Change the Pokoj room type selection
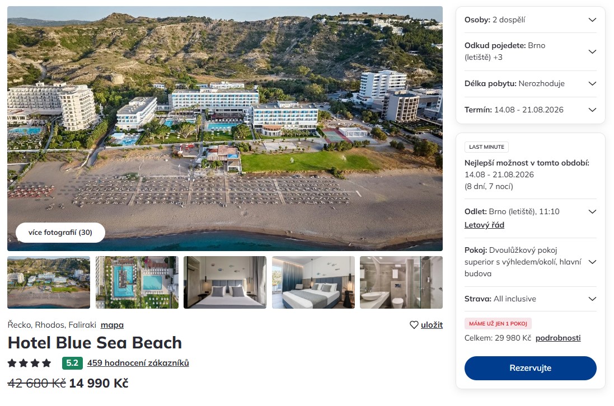The height and width of the screenshot is (406, 614). 530,262
